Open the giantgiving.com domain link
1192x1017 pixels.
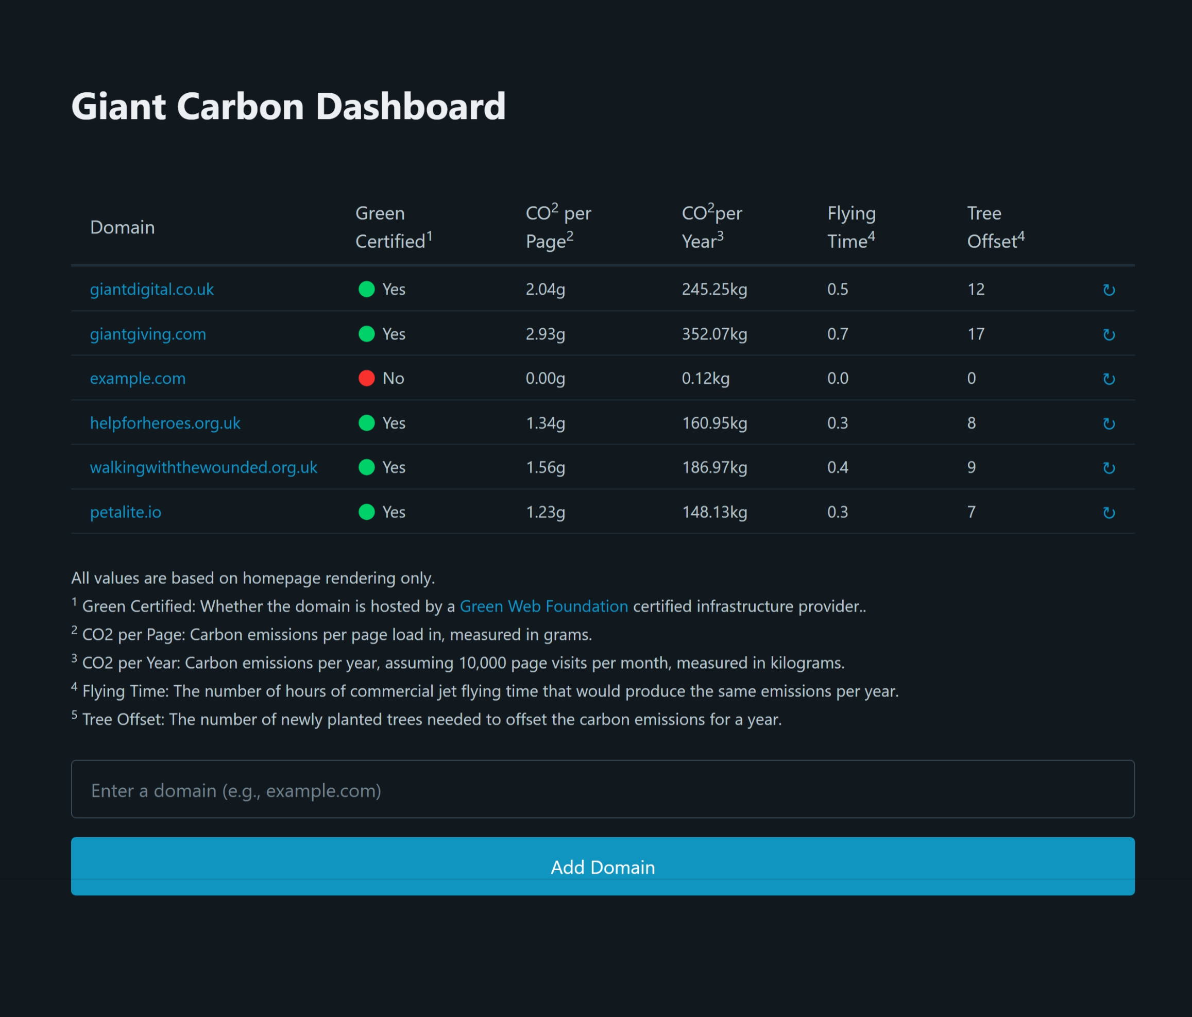coord(148,334)
